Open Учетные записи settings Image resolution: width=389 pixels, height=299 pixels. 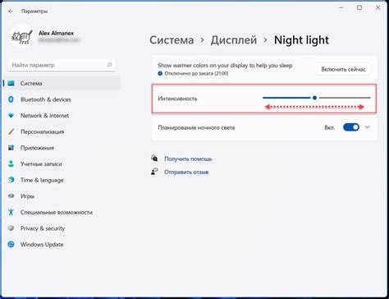(x=62, y=164)
